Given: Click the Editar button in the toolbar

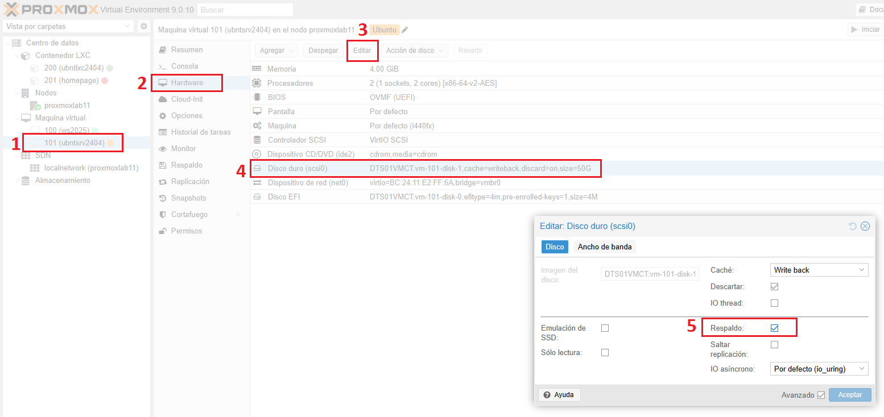Looking at the screenshot, I should click(x=362, y=50).
